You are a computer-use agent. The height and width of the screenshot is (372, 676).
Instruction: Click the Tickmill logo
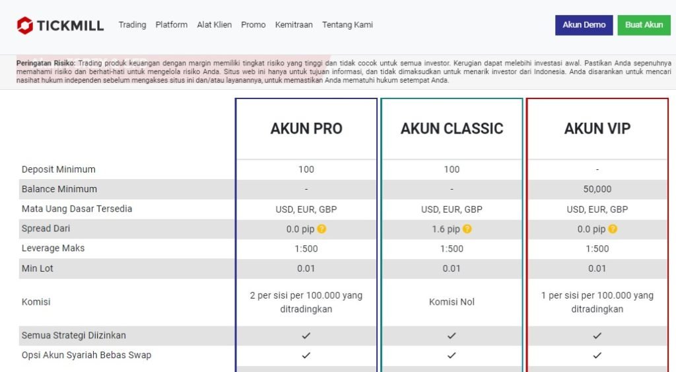coord(60,26)
